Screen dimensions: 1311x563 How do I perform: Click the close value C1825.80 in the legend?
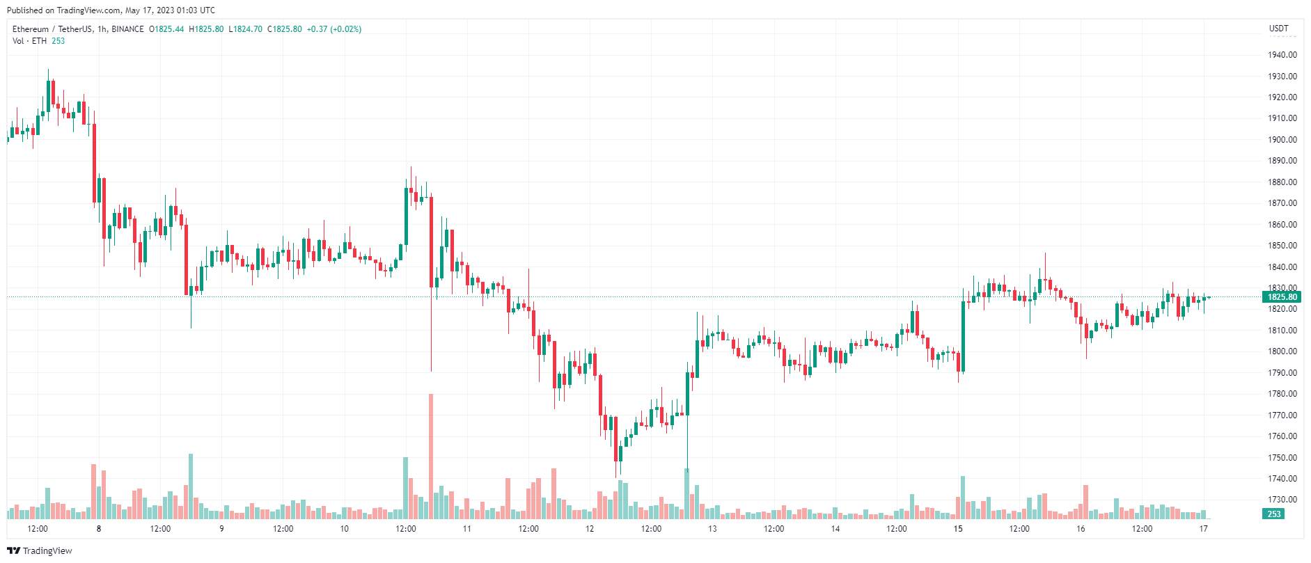click(x=285, y=29)
